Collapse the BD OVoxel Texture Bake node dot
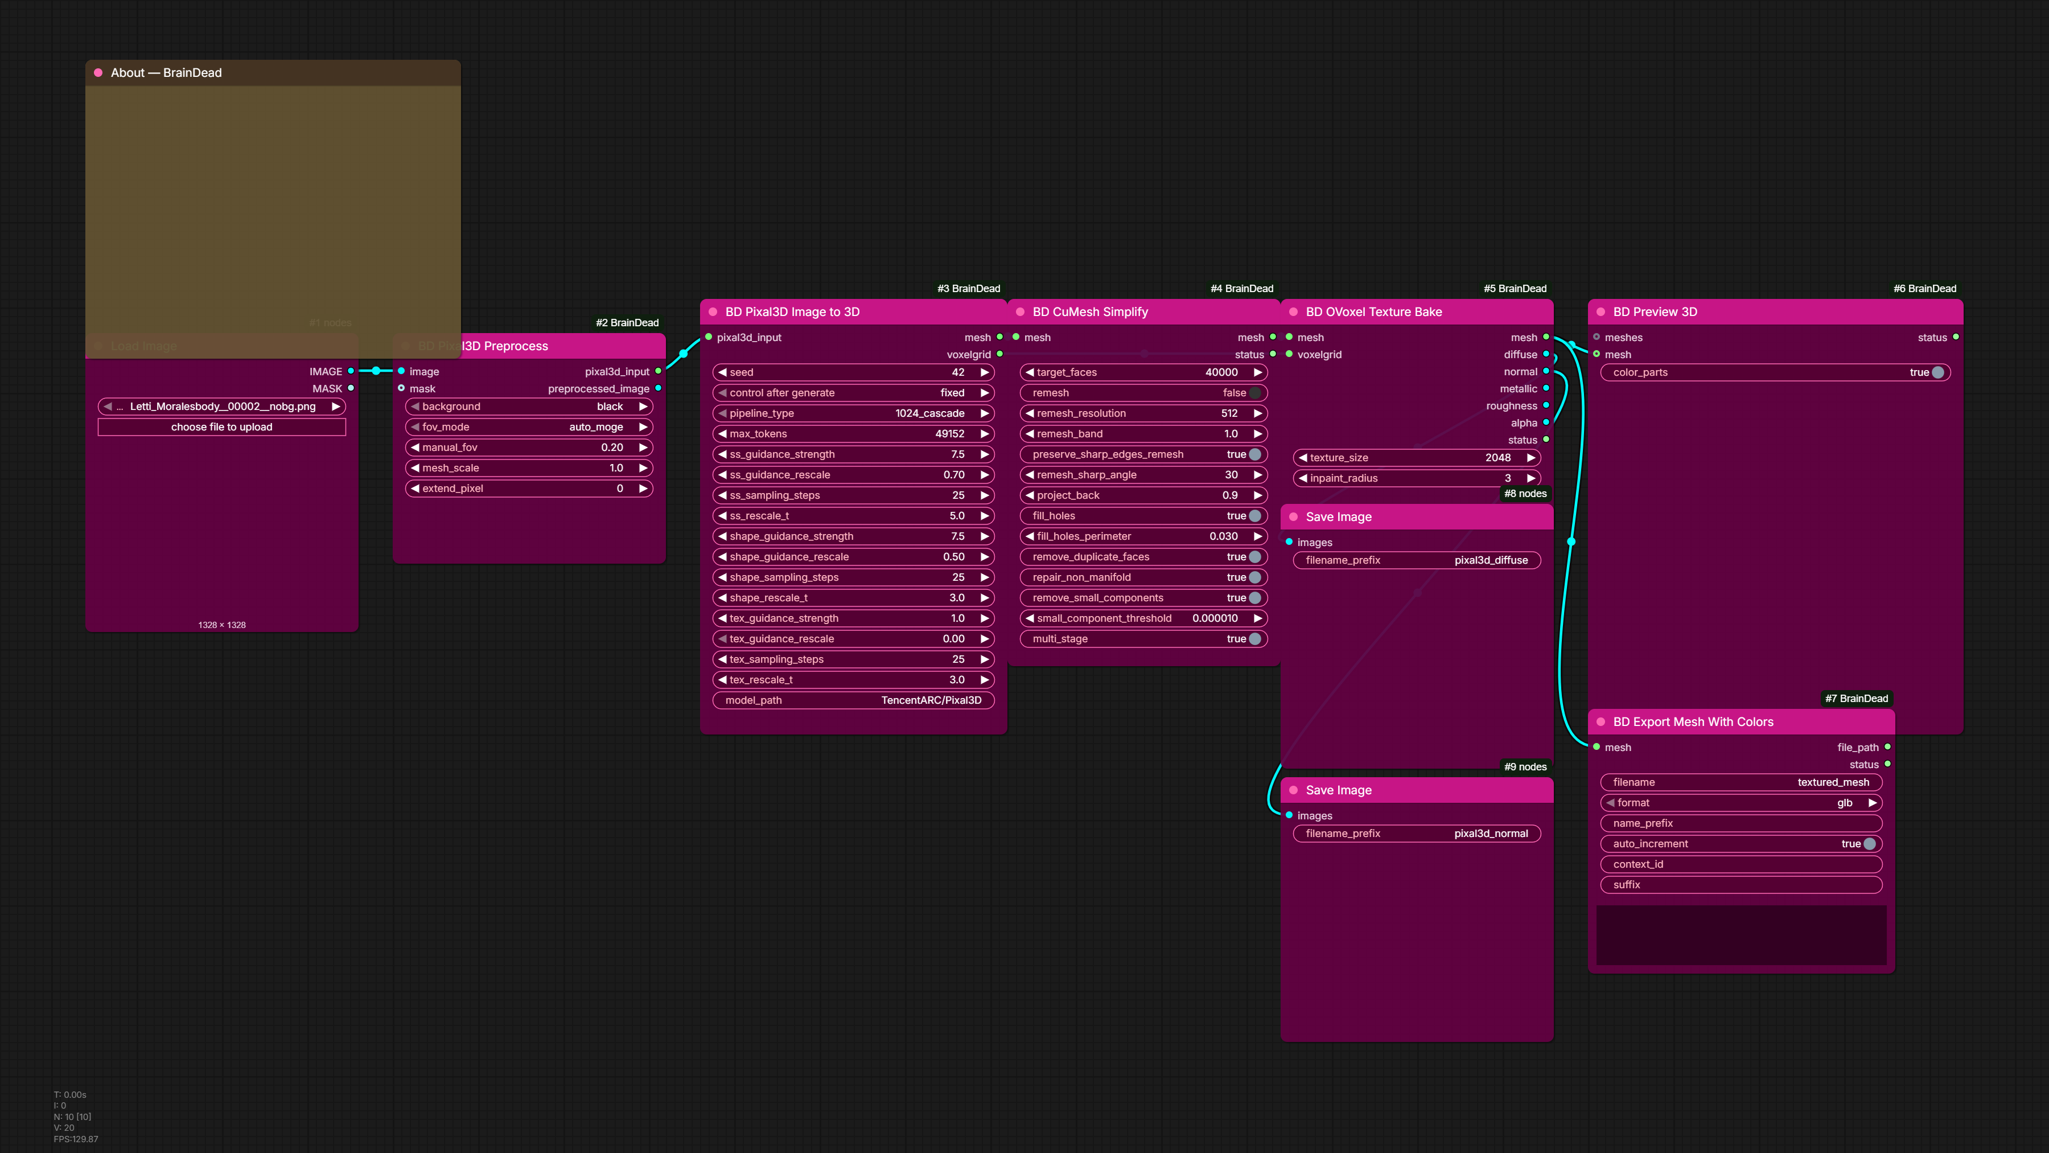 (1293, 312)
